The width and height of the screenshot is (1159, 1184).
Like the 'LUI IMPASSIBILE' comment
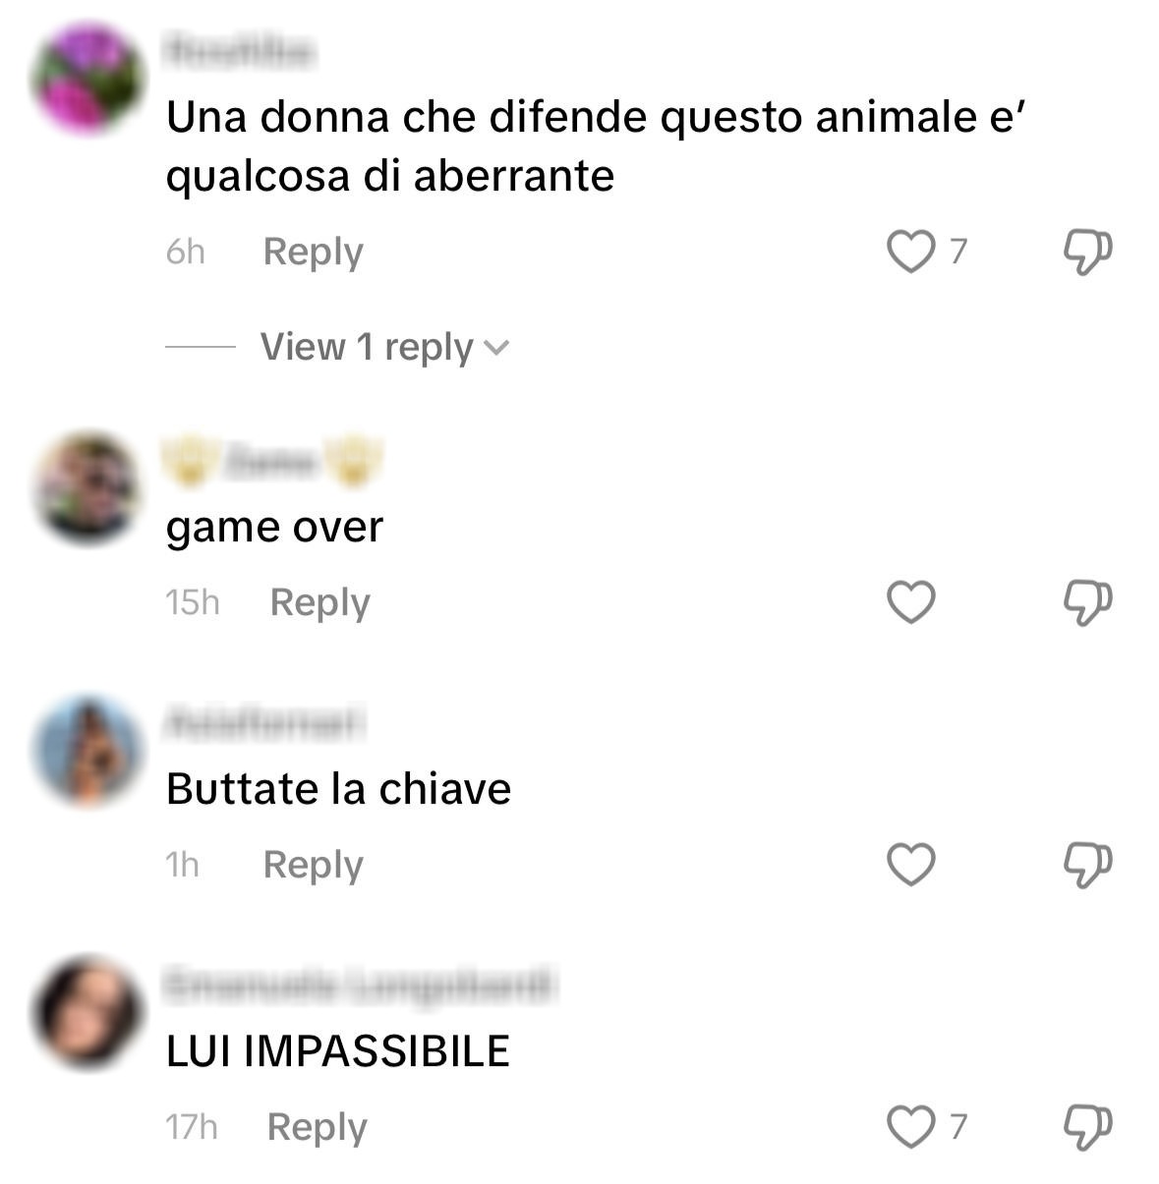(x=910, y=1126)
